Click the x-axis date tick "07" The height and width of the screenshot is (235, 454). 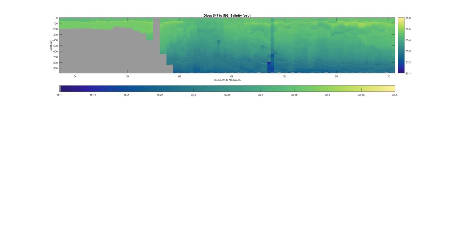(232, 76)
